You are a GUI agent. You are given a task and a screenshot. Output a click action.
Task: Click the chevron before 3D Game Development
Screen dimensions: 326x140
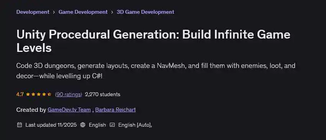112,12
